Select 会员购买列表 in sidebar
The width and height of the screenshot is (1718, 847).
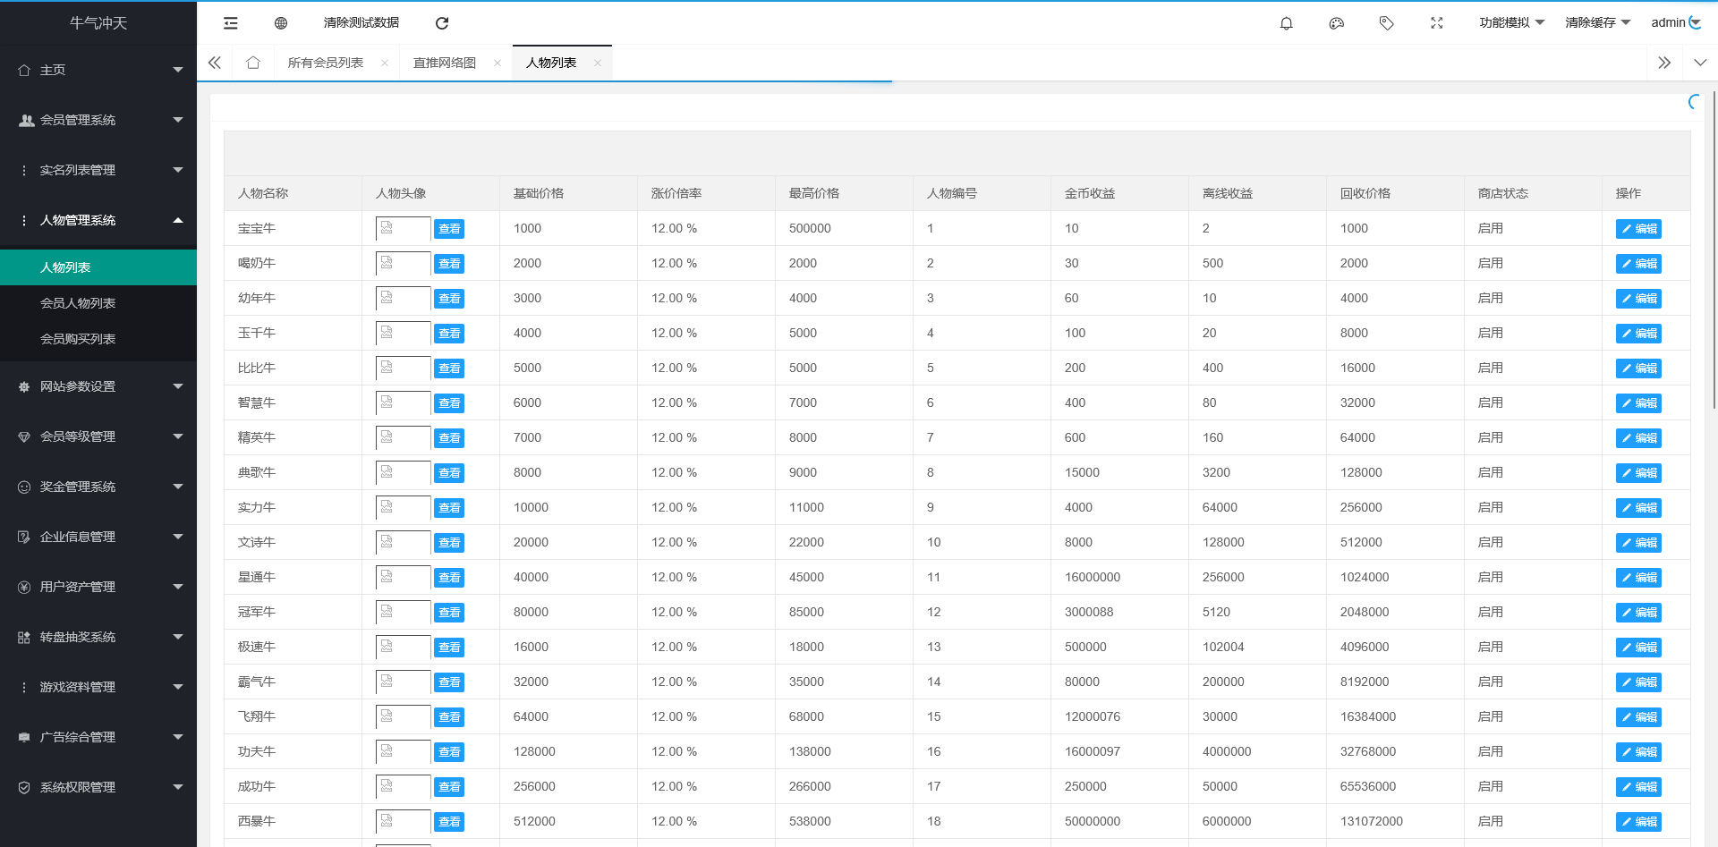pyautogui.click(x=98, y=339)
